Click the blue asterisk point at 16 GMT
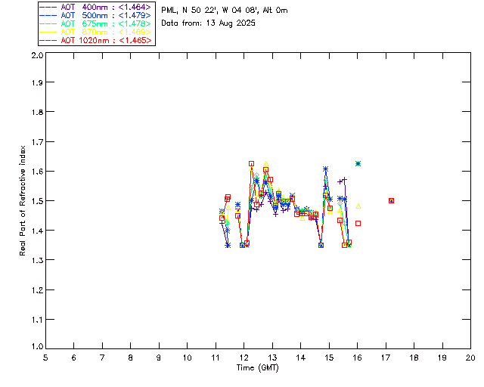484x387 pixels. pos(358,163)
